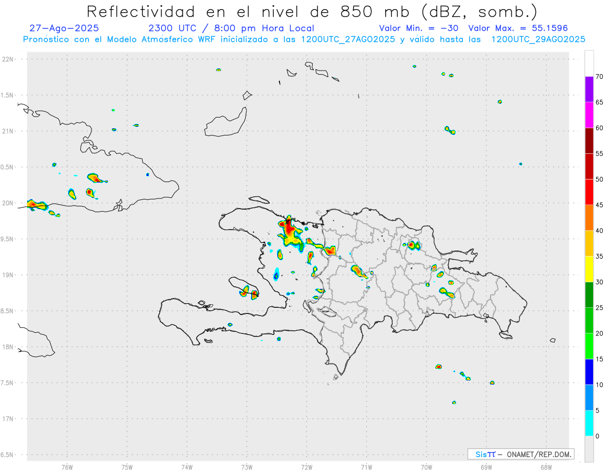Click the color scale label '30'
The image size is (613, 474).
click(600, 282)
